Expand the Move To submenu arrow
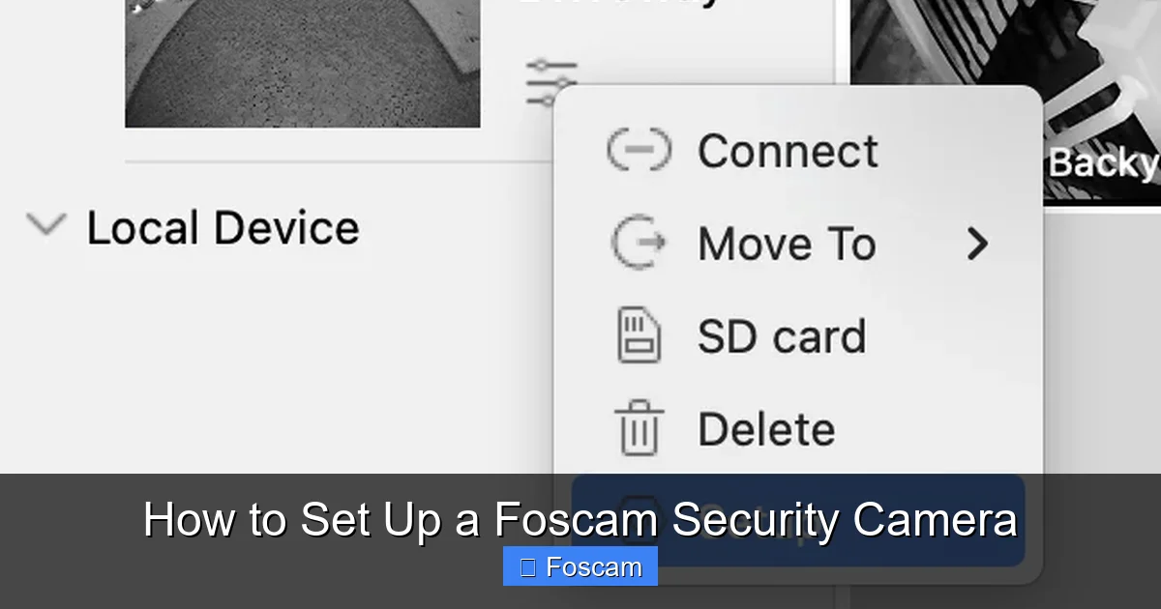The image size is (1161, 609). (x=977, y=245)
